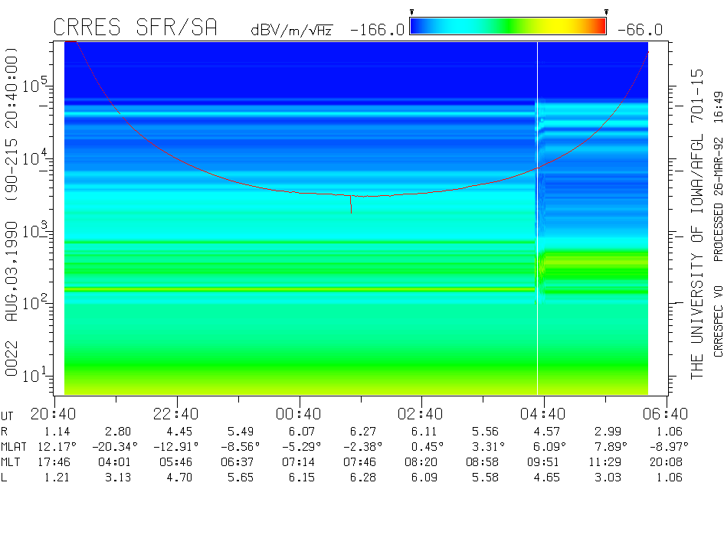Click the color scale bar's green midsection
The height and width of the screenshot is (551, 724).
508,27
